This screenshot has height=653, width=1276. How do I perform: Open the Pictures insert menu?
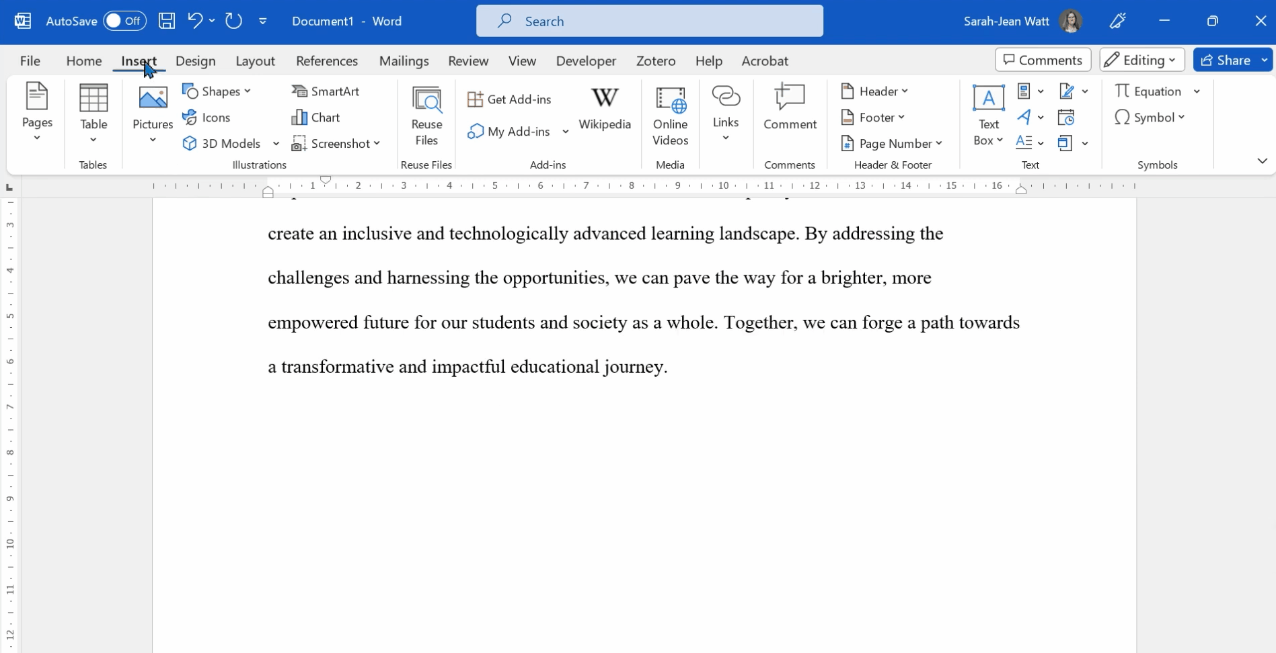pyautogui.click(x=153, y=114)
